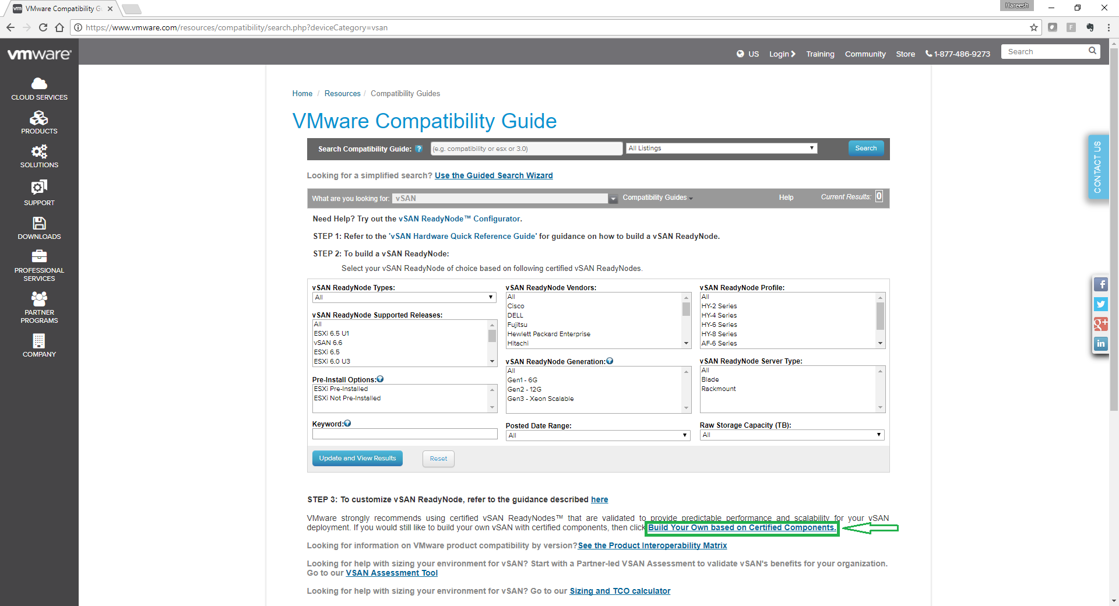Open the Compatibility Guides menu
Screen dimensions: 1119x606
(657, 198)
